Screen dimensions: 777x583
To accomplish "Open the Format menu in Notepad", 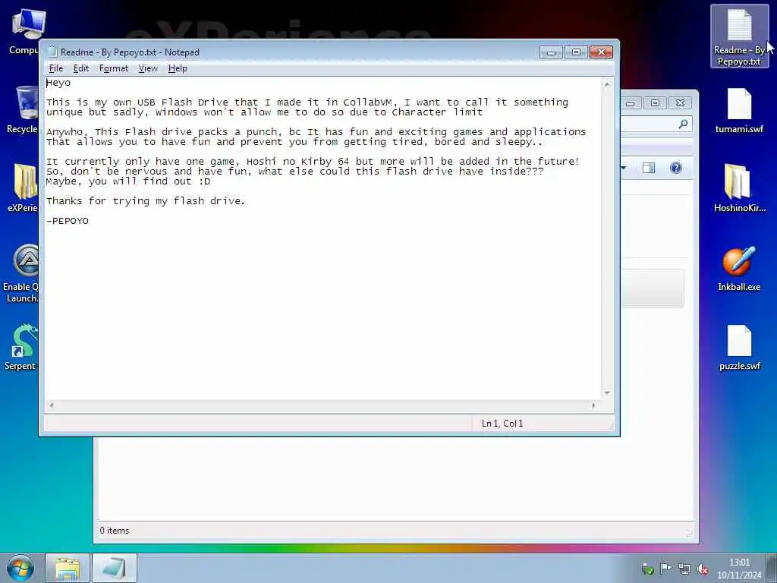I will click(x=114, y=68).
